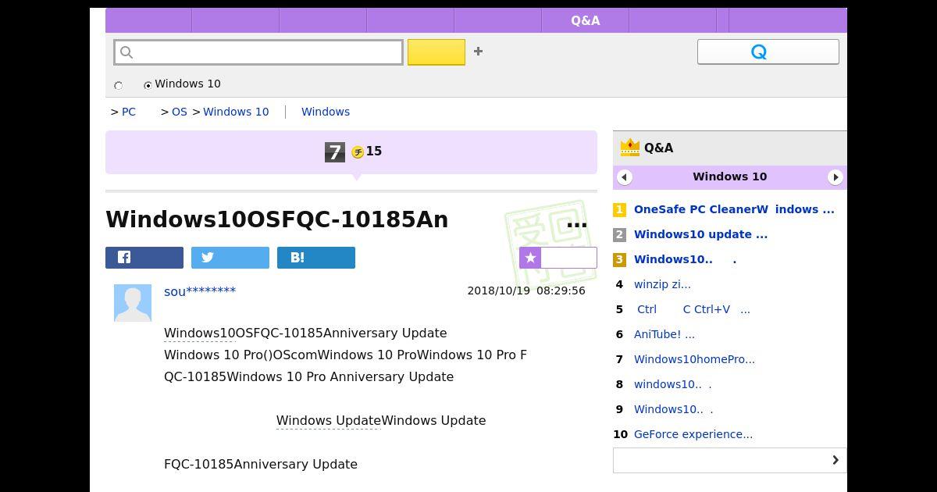Select the unlabeled radio button

pyautogui.click(x=119, y=85)
